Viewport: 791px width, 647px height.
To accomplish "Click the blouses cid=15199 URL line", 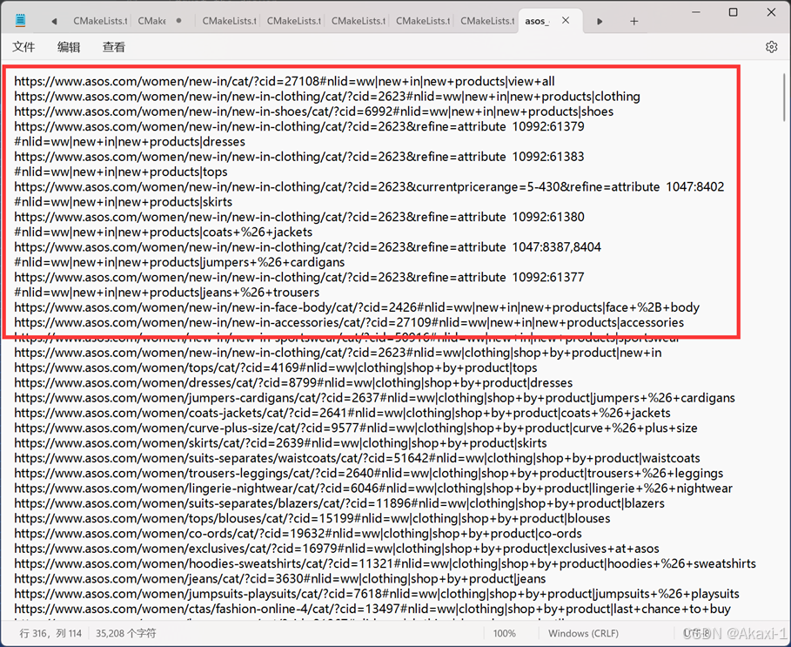I will tap(312, 519).
